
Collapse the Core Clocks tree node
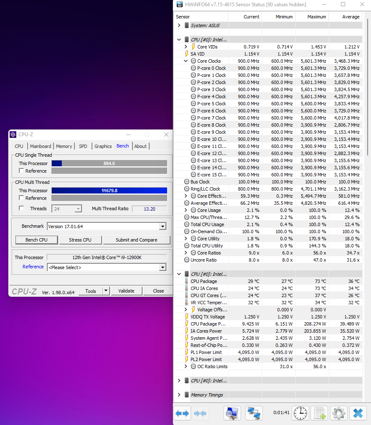185,61
